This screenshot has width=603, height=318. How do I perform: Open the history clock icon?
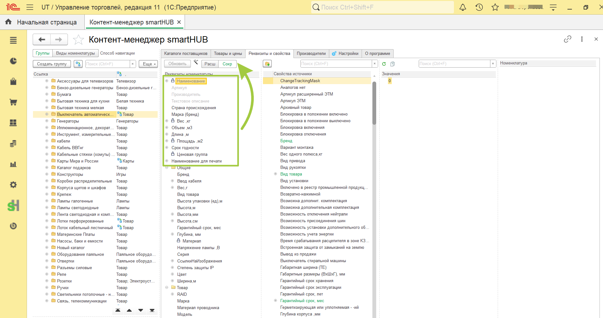point(479,7)
